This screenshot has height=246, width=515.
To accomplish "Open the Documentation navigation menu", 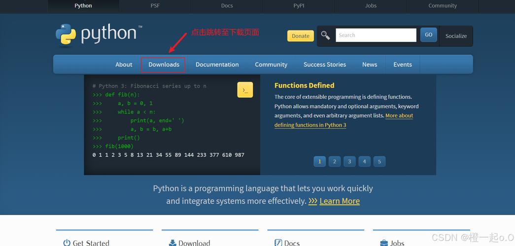I will [217, 64].
